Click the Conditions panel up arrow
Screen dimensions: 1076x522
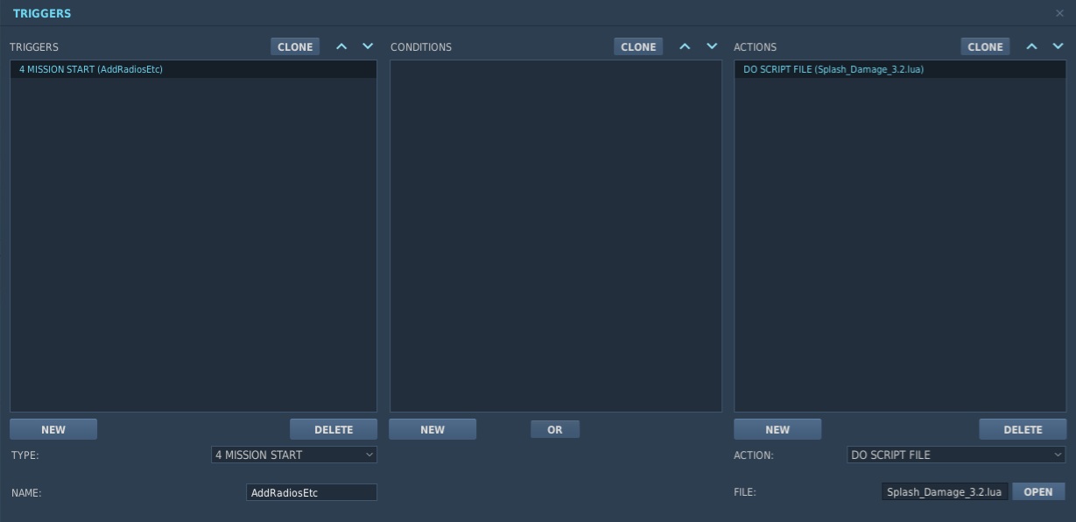(x=686, y=46)
